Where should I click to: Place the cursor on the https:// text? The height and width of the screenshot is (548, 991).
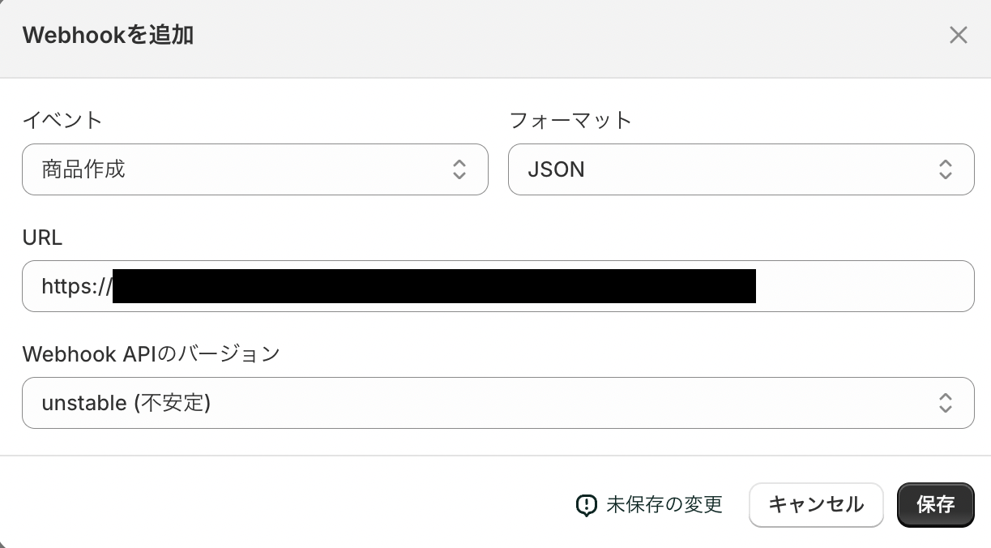point(76,286)
